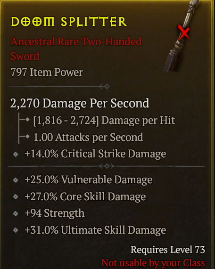Click the [1,816 - 2,724] Damage per Hit line
Image resolution: width=215 pixels, height=269 pixels.
tap(104, 121)
